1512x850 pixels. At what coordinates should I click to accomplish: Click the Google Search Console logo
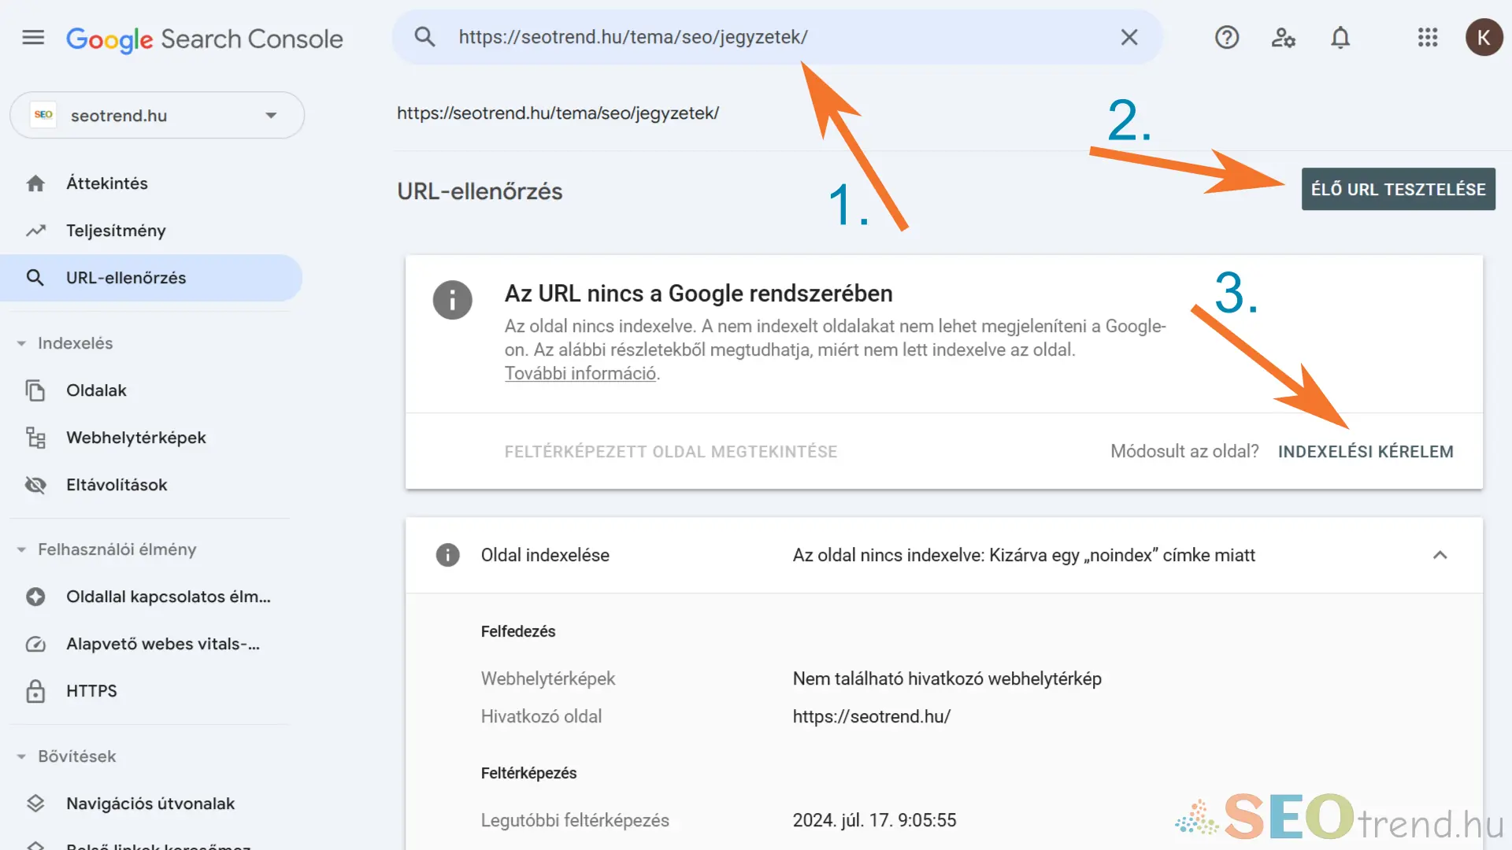click(x=205, y=39)
